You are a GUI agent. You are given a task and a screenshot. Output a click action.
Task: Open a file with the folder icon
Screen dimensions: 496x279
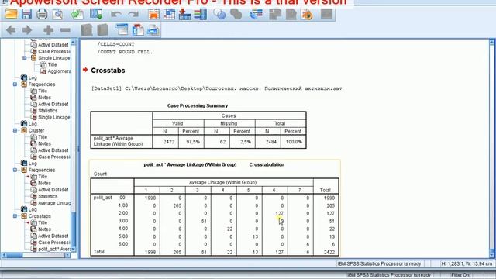11,14
